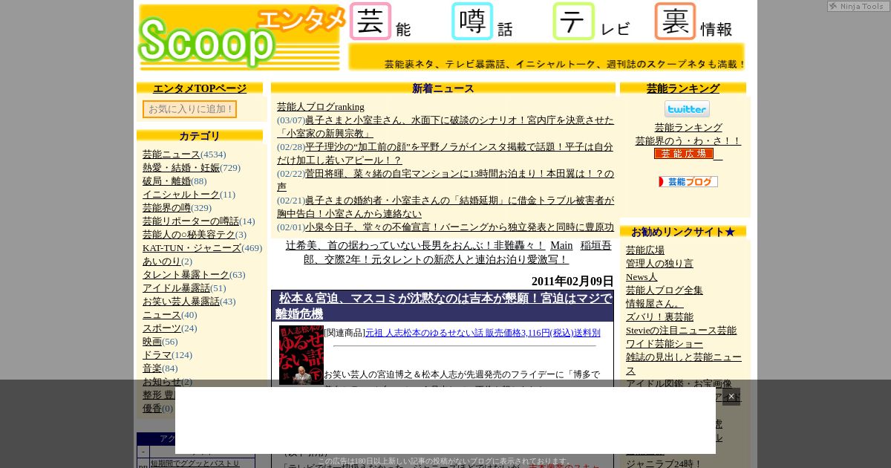Click the Main navigation link
The width and height of the screenshot is (891, 468).
(x=561, y=246)
